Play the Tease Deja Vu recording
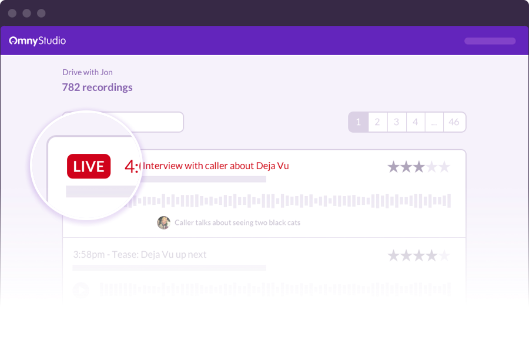This screenshot has height=337, width=529. coord(81,289)
